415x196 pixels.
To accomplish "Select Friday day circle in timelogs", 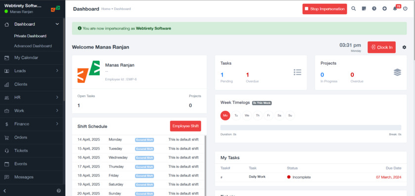I will [x=268, y=116].
